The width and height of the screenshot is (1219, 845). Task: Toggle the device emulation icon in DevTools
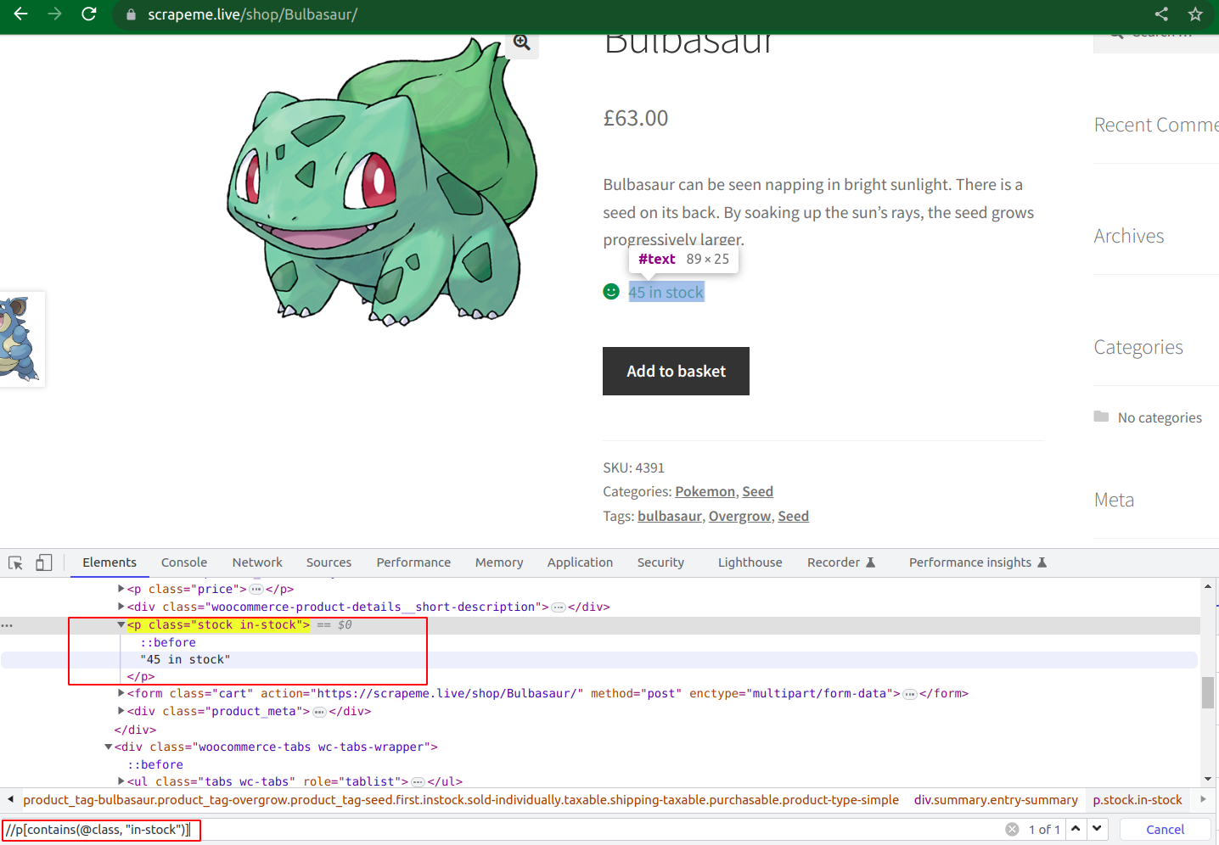[43, 562]
